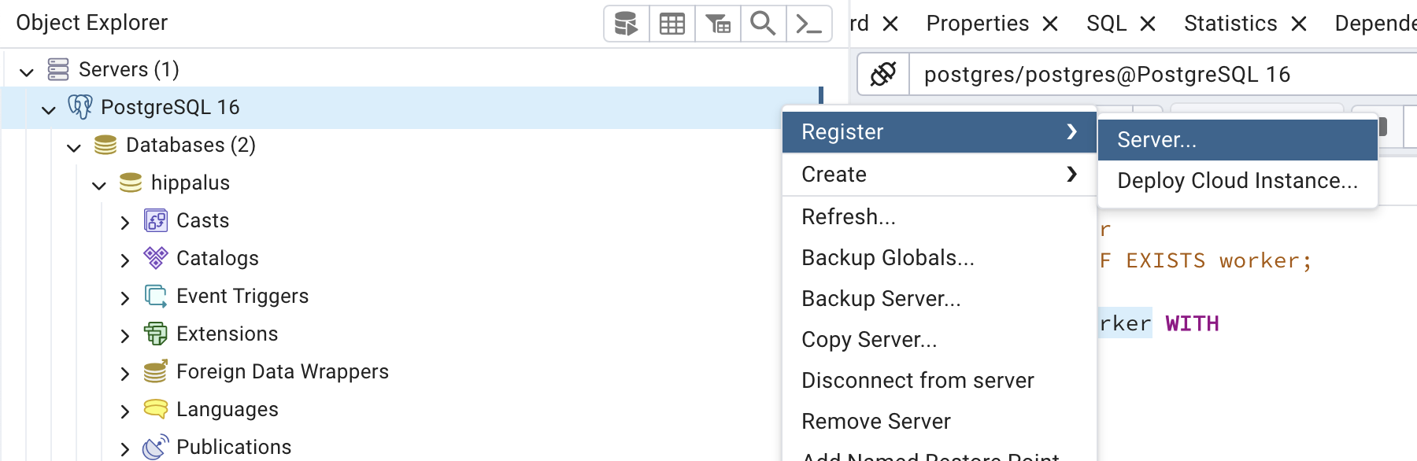Switch to the SQL tab
1417x461 pixels.
[x=1106, y=24]
